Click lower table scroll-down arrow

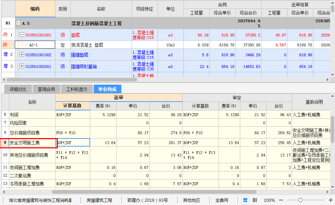pyautogui.click(x=333, y=187)
